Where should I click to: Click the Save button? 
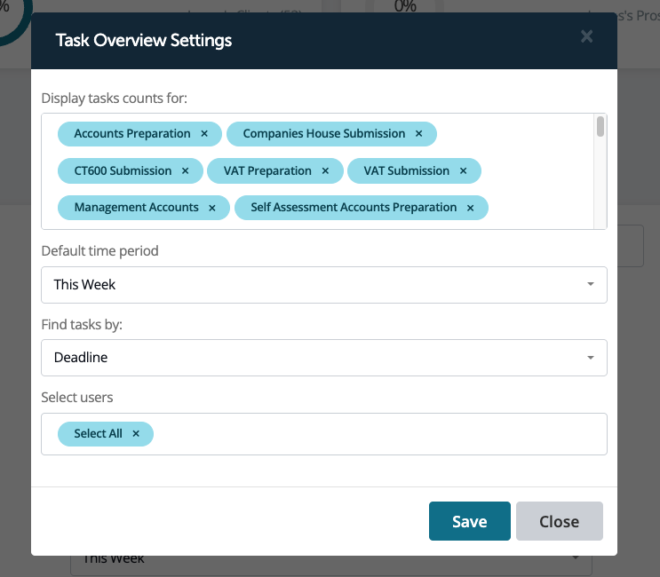tap(469, 521)
